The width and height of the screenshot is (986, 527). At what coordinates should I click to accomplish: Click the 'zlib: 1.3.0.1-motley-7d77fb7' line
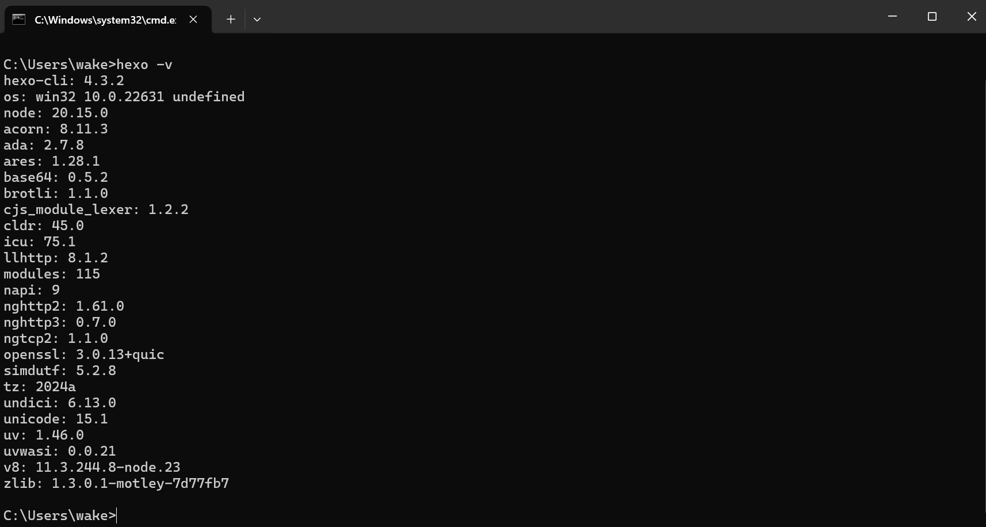click(x=116, y=483)
